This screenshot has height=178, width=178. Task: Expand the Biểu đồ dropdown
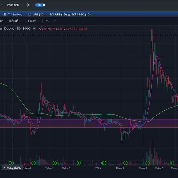[15, 21]
